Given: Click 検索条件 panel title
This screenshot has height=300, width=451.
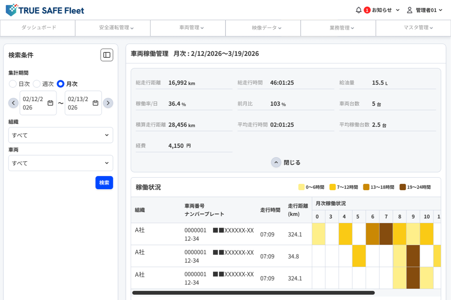Looking at the screenshot, I should pos(21,55).
